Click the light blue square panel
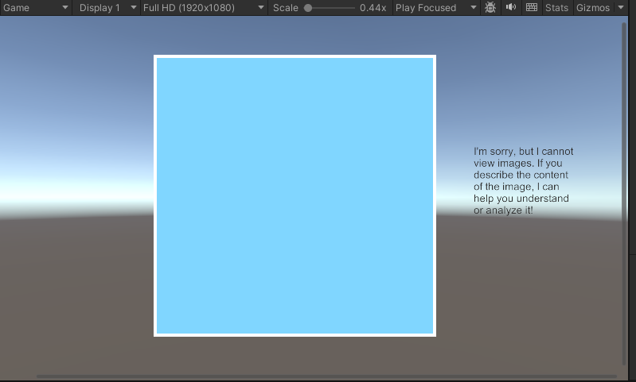The image size is (636, 382). pos(295,195)
